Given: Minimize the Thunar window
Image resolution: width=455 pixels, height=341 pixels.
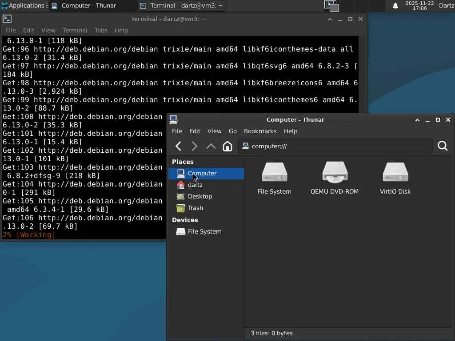Looking at the screenshot, I should coord(427,120).
